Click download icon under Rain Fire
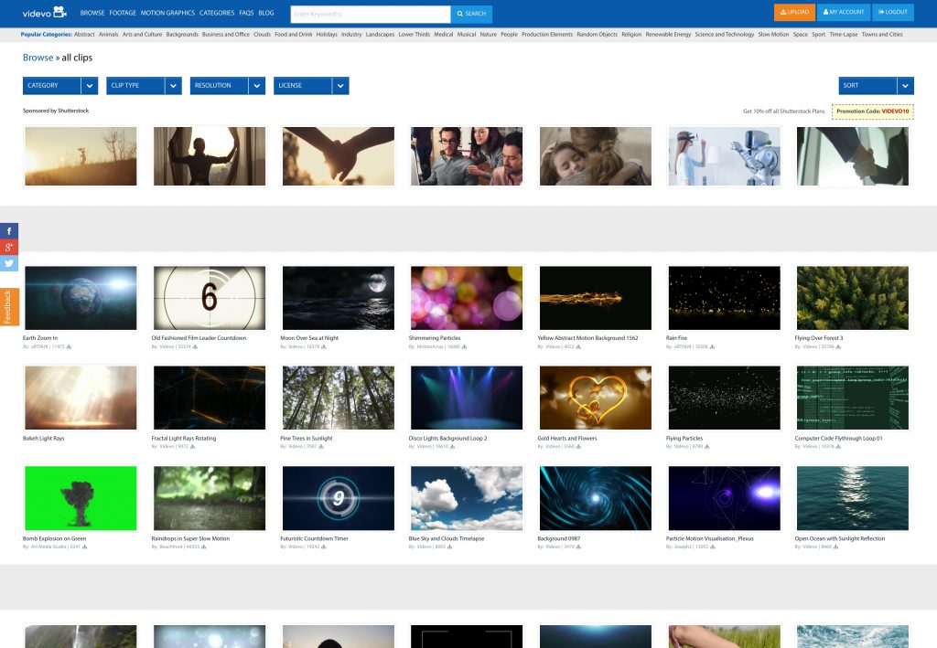 point(712,346)
